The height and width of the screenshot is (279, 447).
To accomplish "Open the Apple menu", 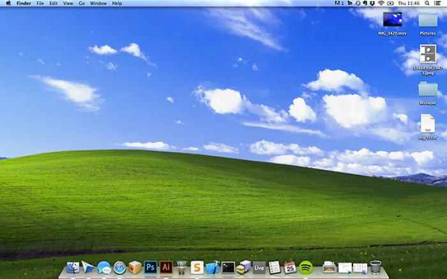I will [8, 3].
